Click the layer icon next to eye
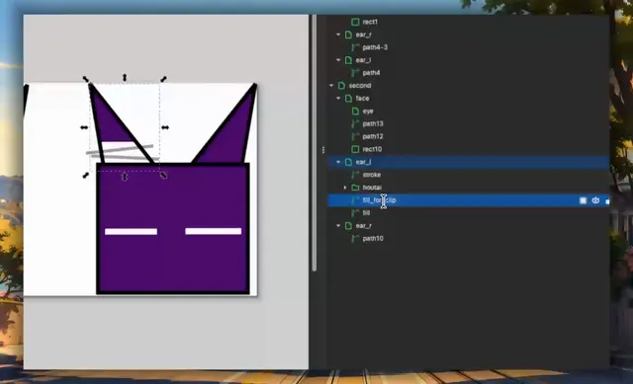The width and height of the screenshot is (633, 384). [355, 111]
